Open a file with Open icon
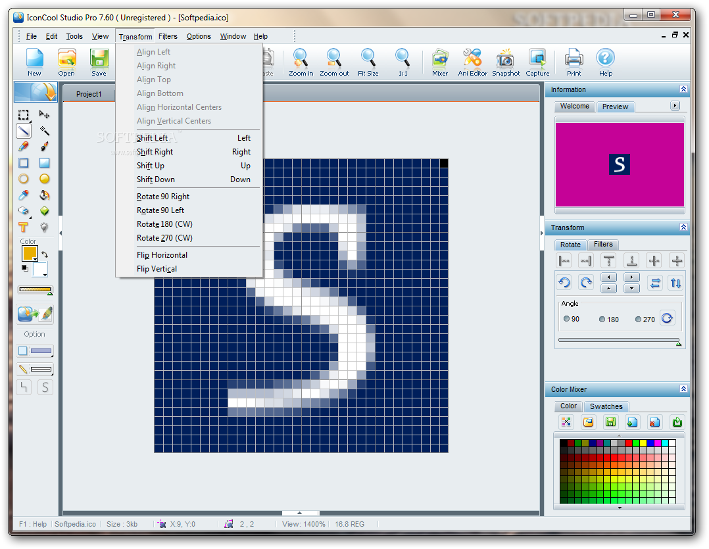The height and width of the screenshot is (549, 709). (x=66, y=62)
